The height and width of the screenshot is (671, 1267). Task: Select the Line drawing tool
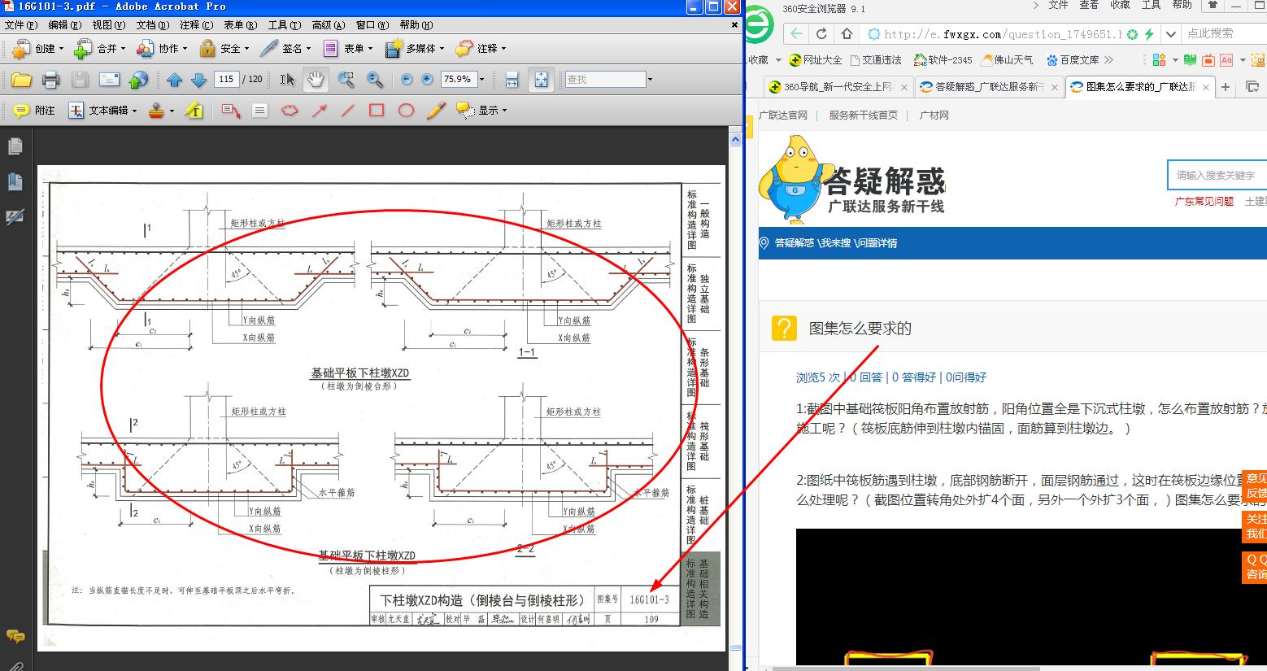point(348,111)
